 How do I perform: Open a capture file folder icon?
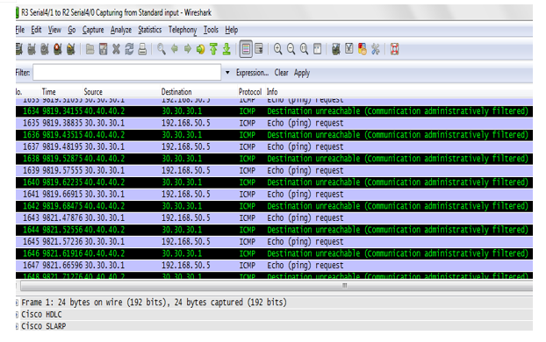point(90,49)
